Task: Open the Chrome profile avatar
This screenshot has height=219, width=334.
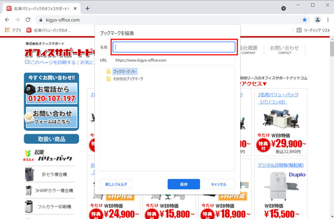Action: click(317, 20)
